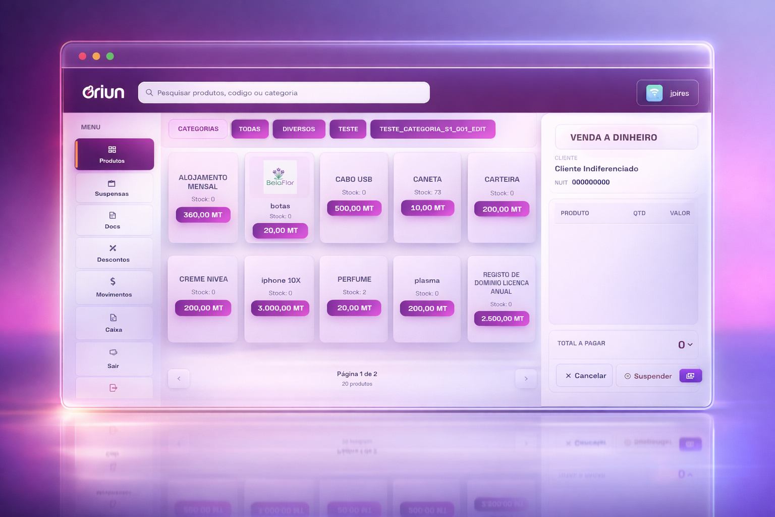775x517 pixels.
Task: Select the TESTE category tab
Action: pos(348,129)
